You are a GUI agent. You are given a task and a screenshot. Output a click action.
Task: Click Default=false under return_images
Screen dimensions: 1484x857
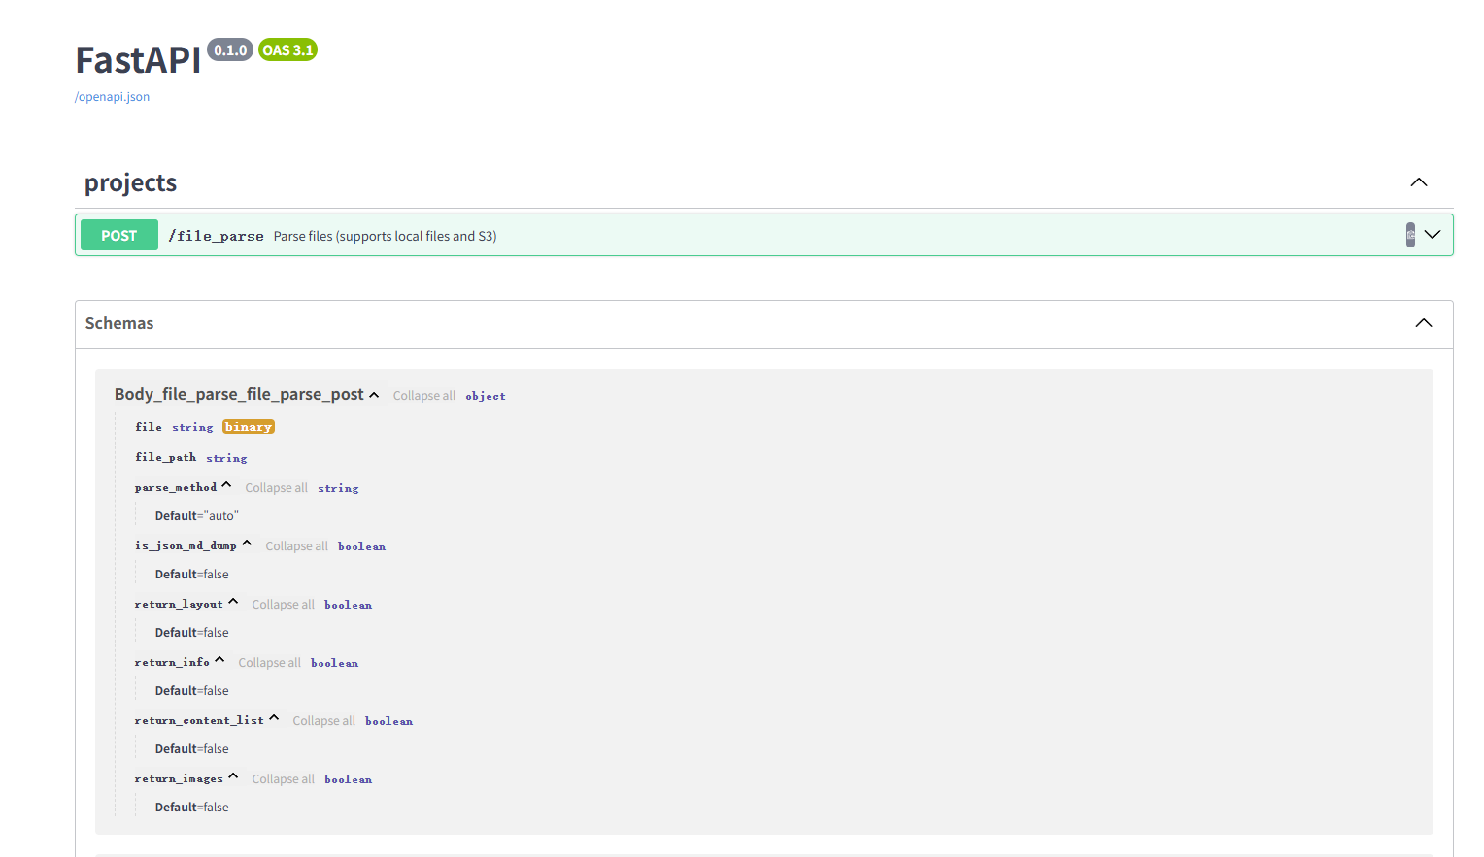(x=192, y=808)
